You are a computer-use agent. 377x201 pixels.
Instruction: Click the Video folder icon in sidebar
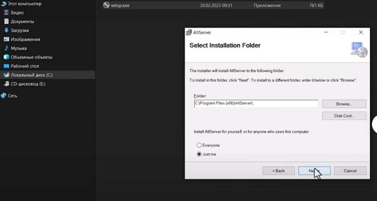[6, 13]
